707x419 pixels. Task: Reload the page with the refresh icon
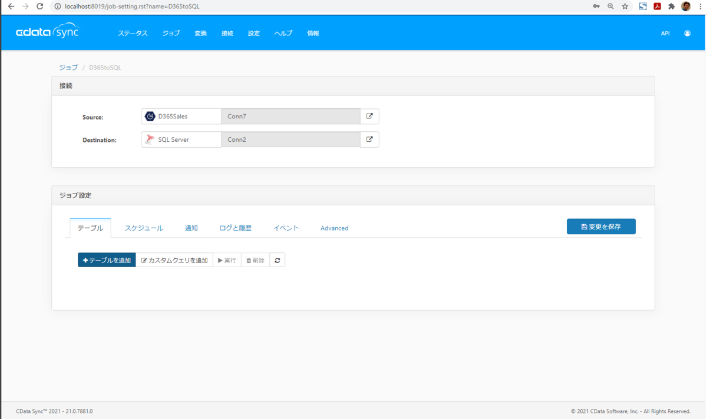click(40, 6)
